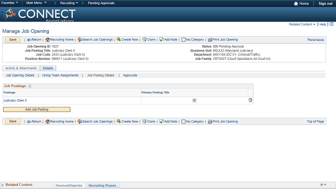Click the page grid icon next to Help
The image size is (336, 189).
tap(331, 24)
